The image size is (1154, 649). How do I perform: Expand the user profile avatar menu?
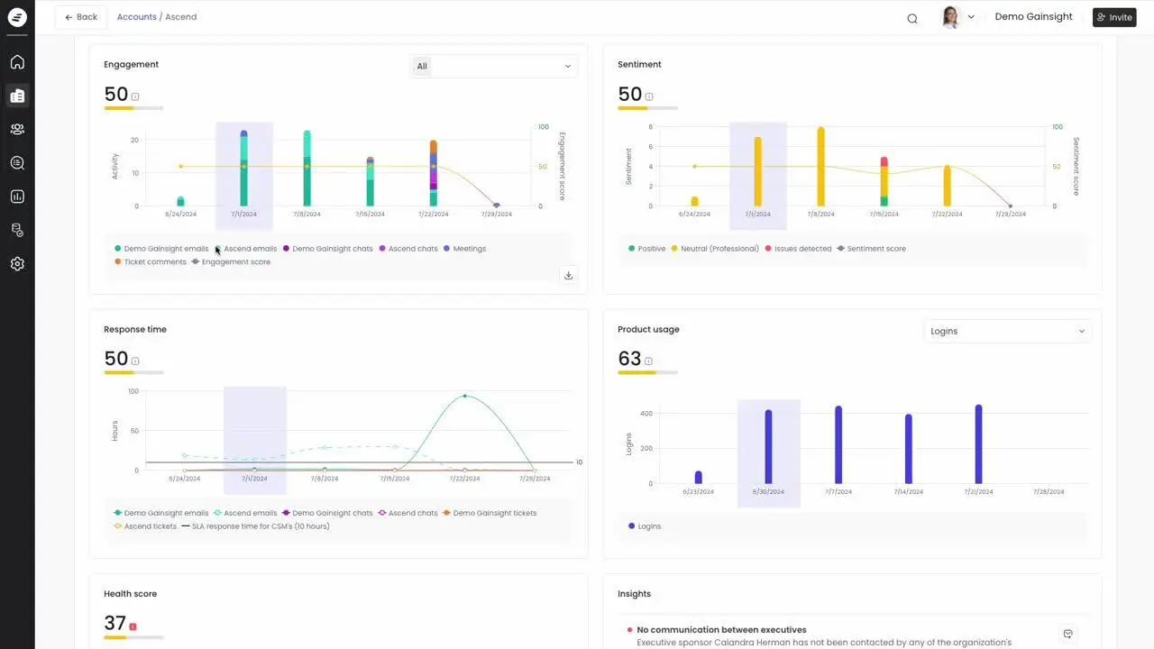coord(957,17)
